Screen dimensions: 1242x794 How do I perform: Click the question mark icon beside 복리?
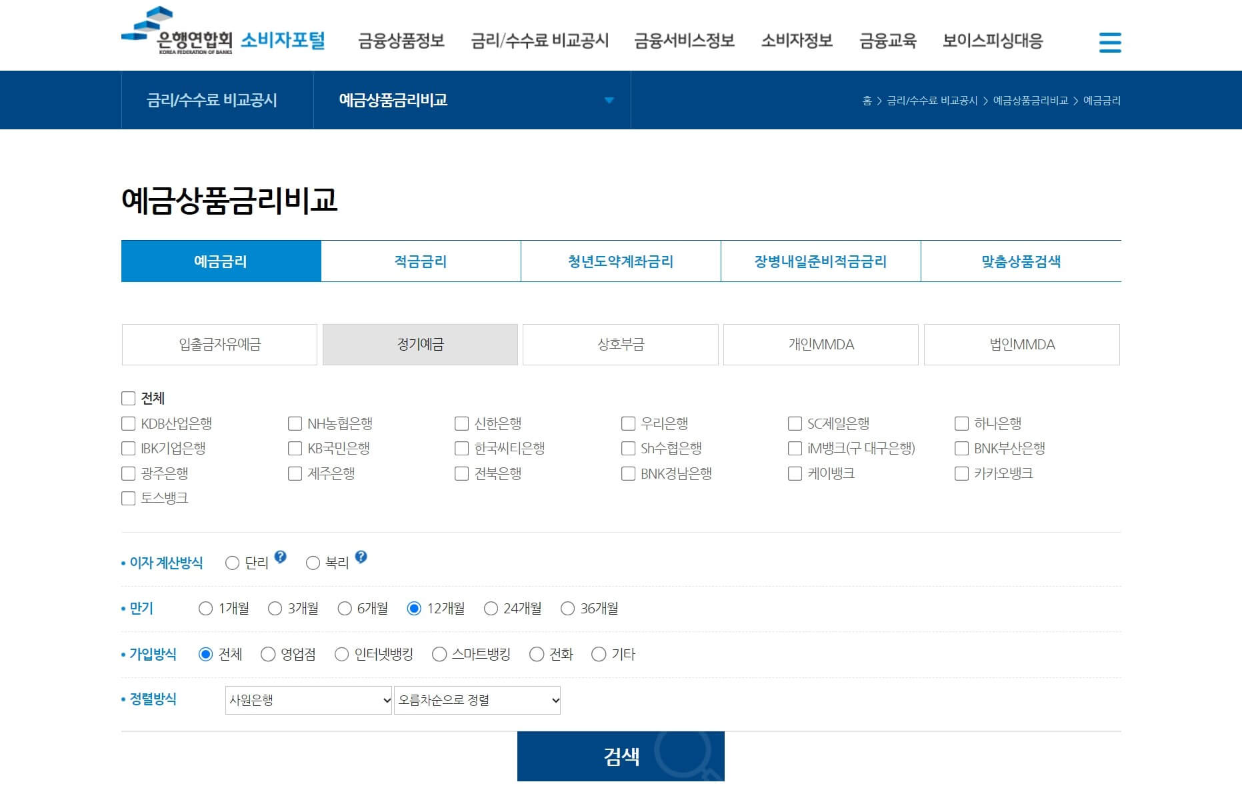pos(361,557)
